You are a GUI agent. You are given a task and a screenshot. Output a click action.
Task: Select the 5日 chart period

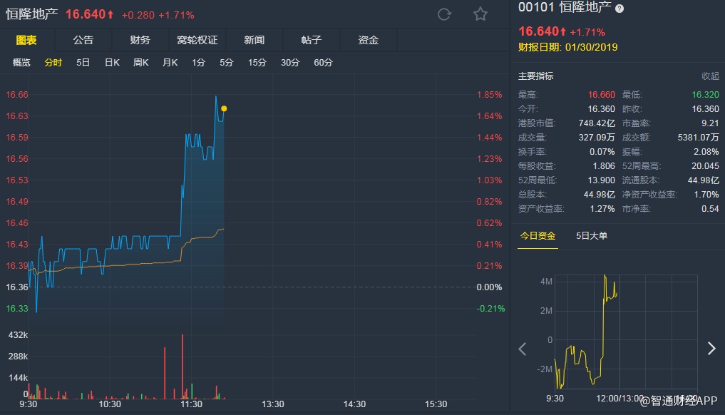83,63
